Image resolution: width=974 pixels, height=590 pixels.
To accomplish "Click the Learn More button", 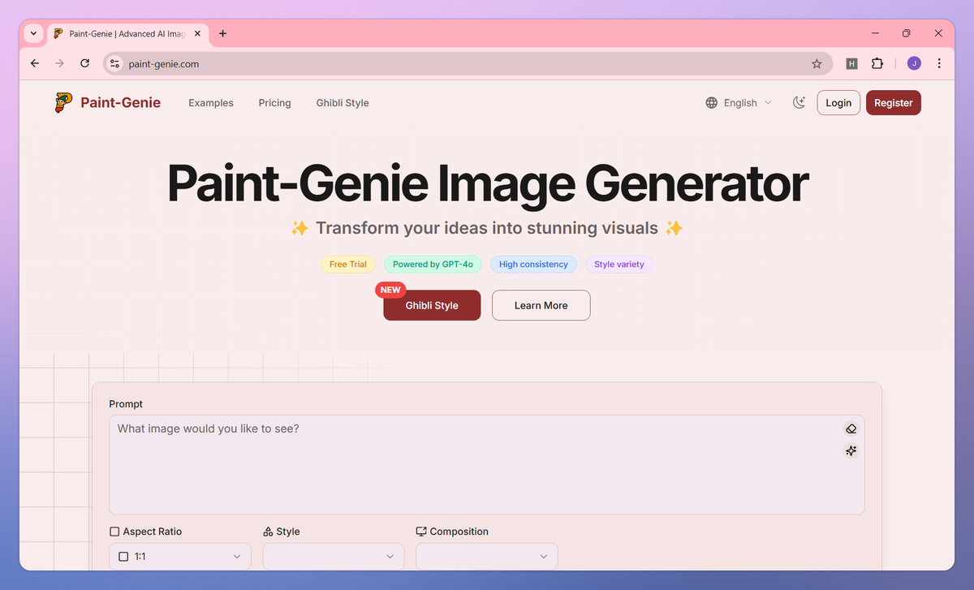I will tap(541, 305).
